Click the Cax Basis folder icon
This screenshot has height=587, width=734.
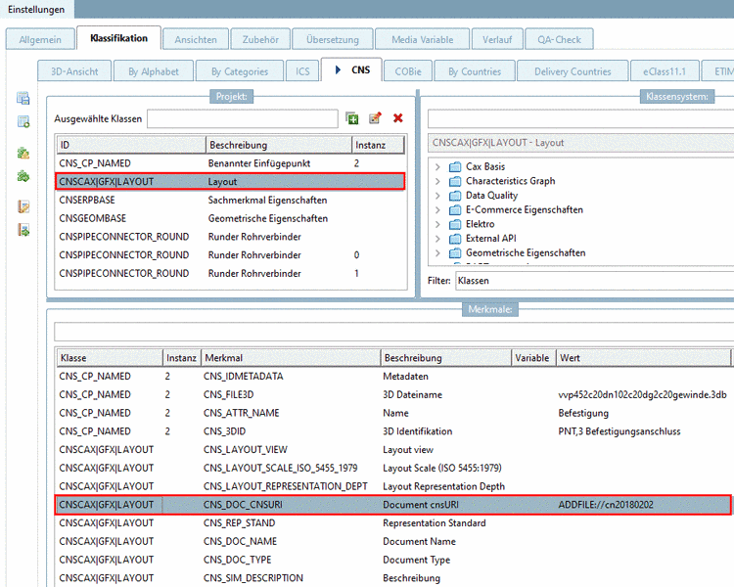click(x=455, y=167)
